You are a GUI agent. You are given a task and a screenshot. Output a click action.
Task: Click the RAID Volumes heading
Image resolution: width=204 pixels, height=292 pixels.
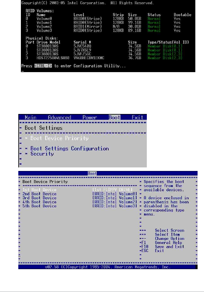point(40,11)
